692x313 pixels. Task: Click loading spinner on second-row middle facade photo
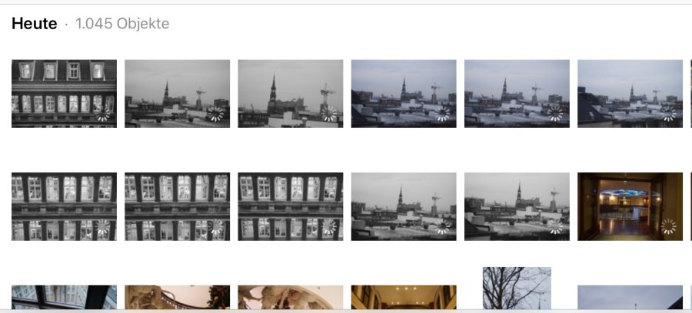pyautogui.click(x=216, y=226)
